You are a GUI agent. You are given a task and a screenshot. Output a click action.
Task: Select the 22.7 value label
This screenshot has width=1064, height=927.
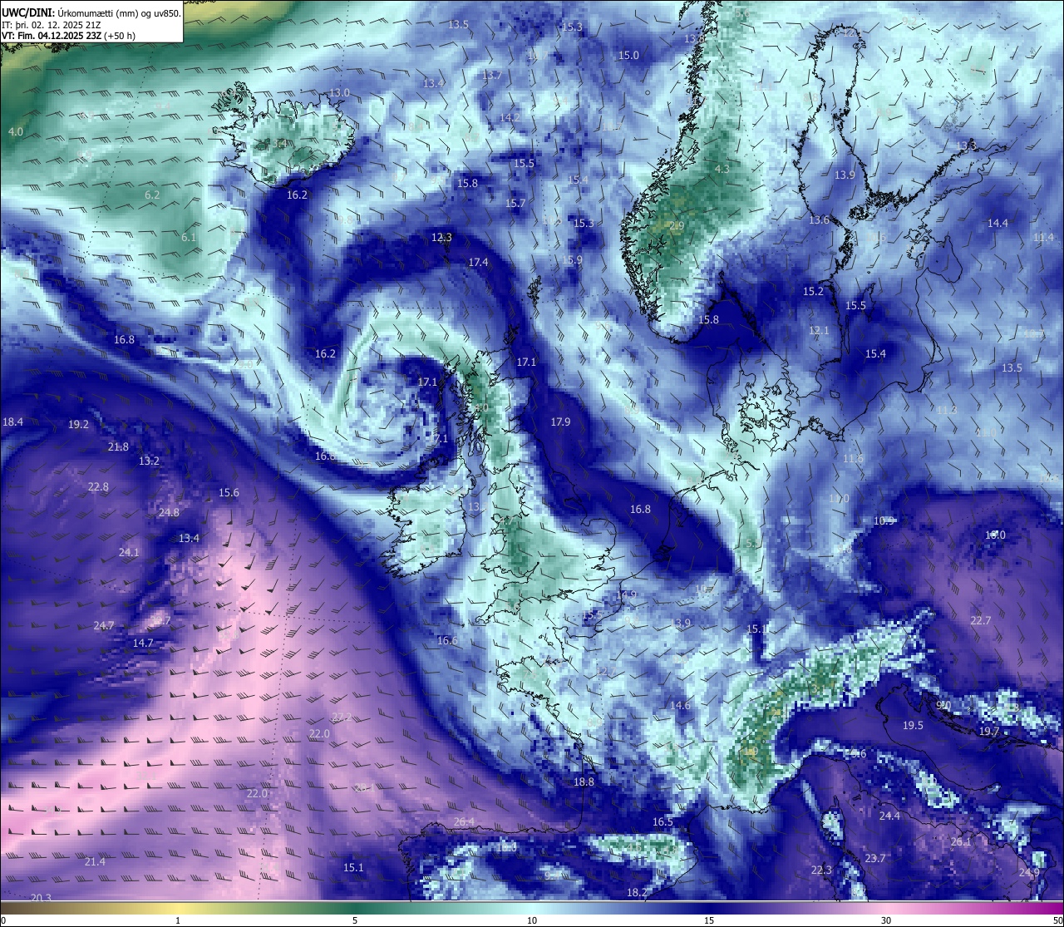pyautogui.click(x=981, y=621)
